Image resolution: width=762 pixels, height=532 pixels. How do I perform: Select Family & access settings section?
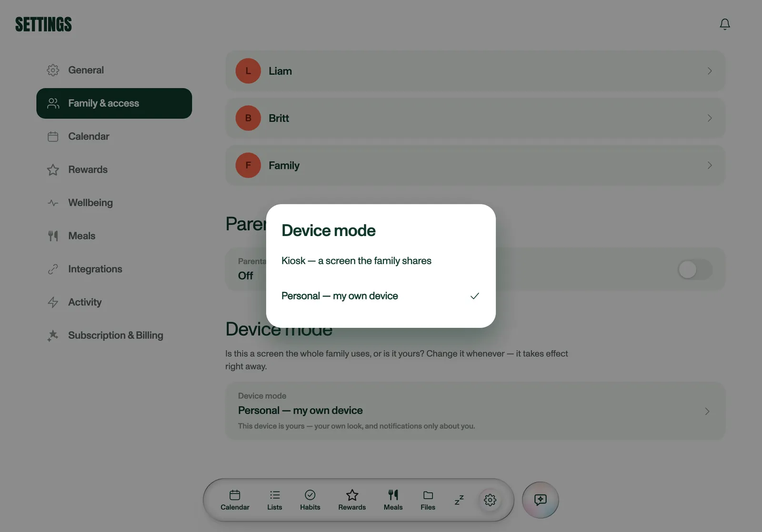114,103
